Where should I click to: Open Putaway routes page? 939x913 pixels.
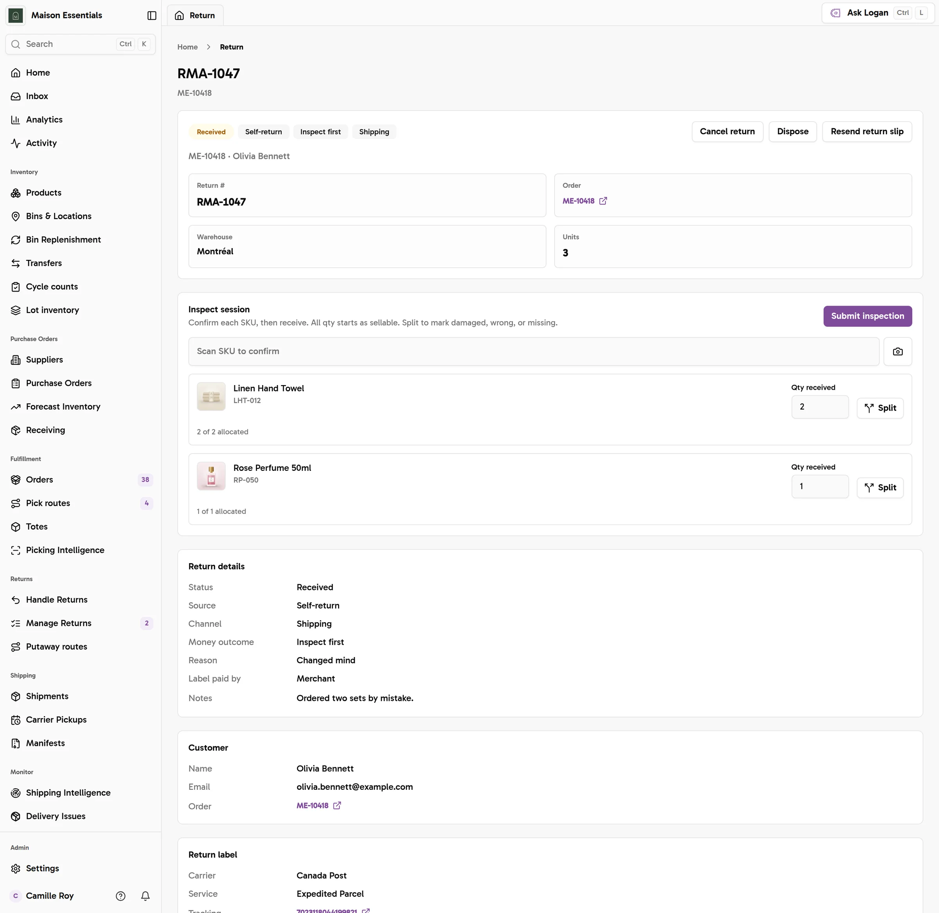(81, 646)
